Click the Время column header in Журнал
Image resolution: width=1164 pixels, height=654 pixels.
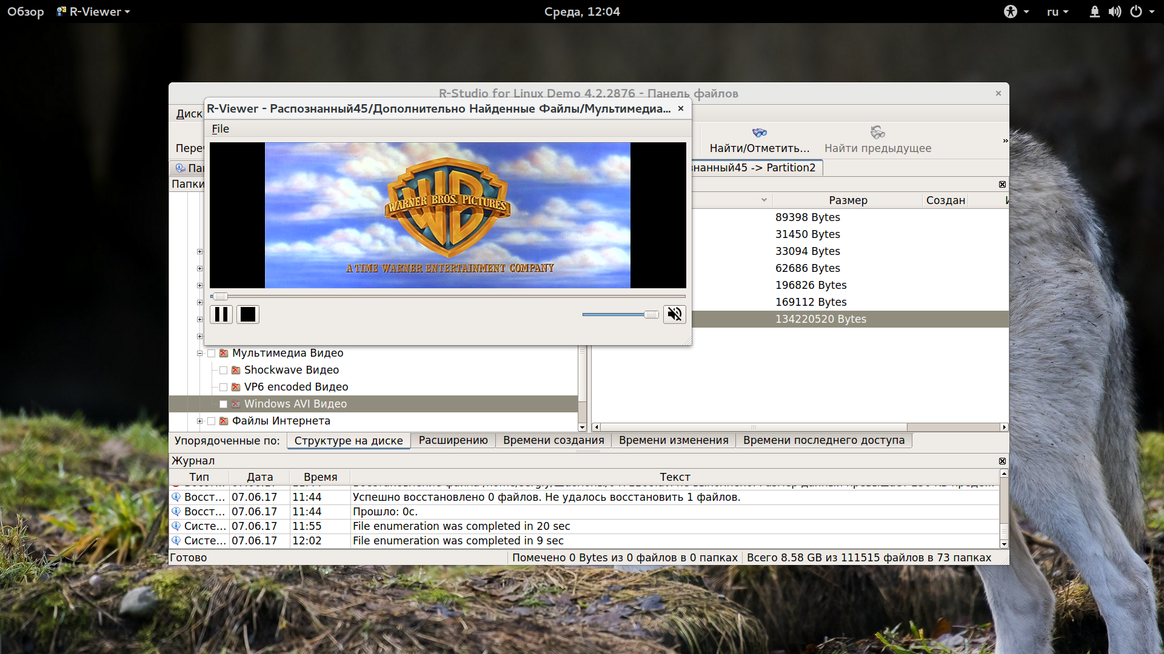(x=320, y=477)
